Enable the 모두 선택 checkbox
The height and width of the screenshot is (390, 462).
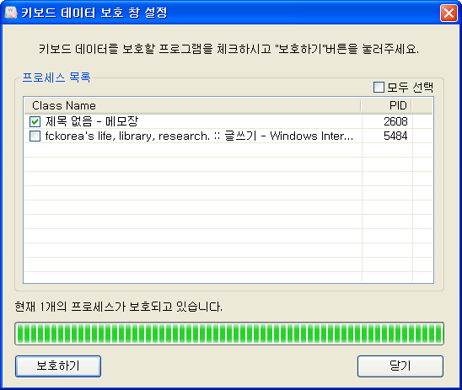[x=379, y=87]
